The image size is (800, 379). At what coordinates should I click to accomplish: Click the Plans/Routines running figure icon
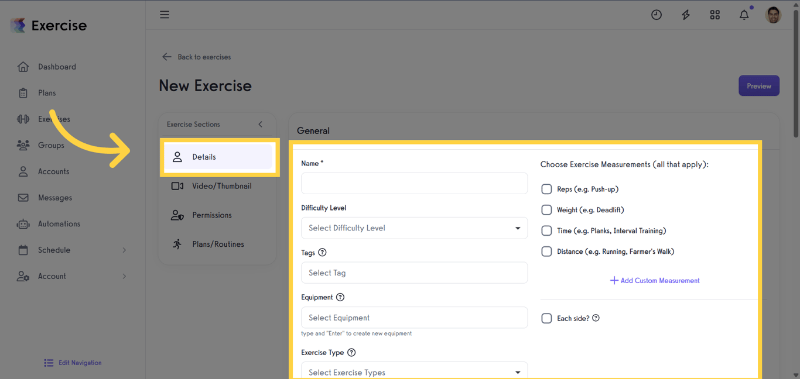click(x=177, y=244)
